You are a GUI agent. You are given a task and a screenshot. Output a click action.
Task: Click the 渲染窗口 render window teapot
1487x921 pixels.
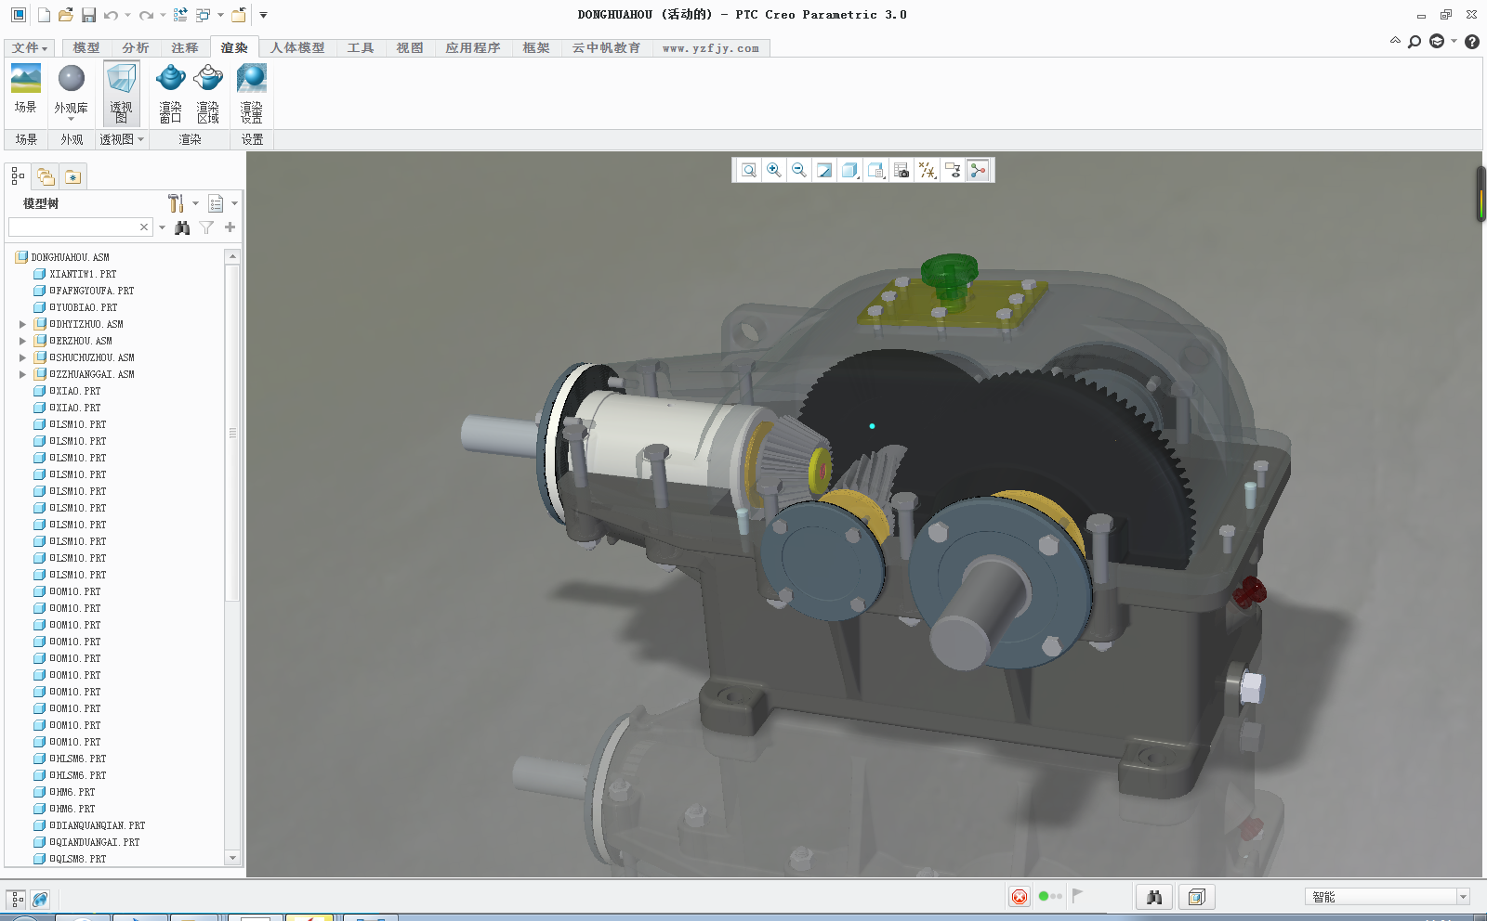click(x=170, y=93)
